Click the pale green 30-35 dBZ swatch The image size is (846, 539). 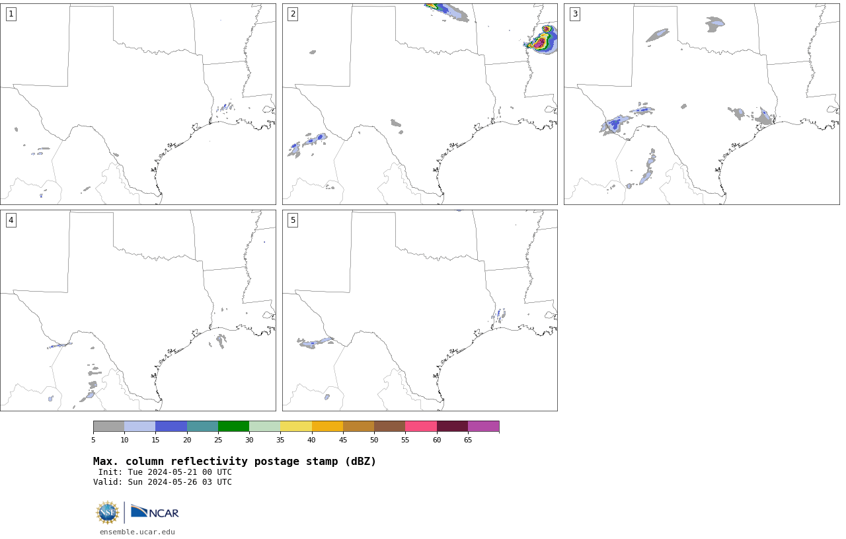(x=265, y=427)
